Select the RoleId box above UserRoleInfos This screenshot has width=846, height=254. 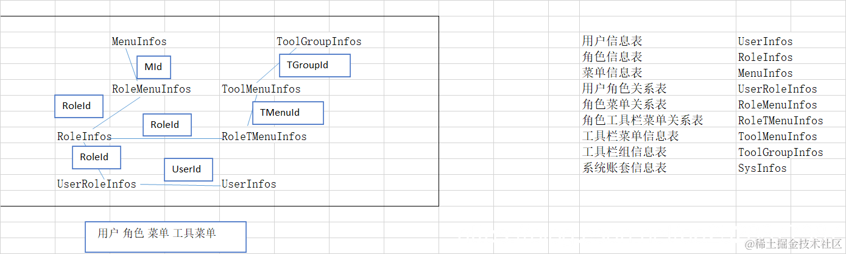96,157
